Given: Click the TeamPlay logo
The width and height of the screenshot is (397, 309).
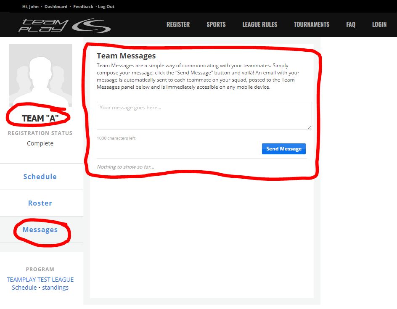Looking at the screenshot, I should [x=65, y=25].
